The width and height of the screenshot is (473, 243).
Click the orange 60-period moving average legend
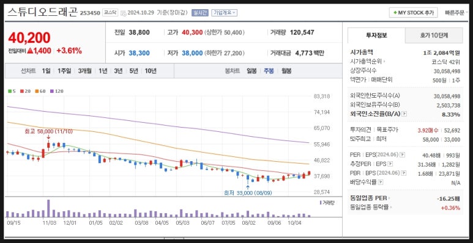tap(40, 91)
